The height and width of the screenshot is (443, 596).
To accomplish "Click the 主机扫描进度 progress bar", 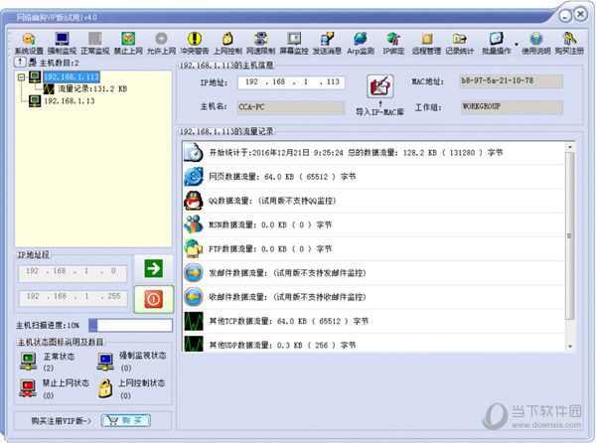I will (130, 325).
